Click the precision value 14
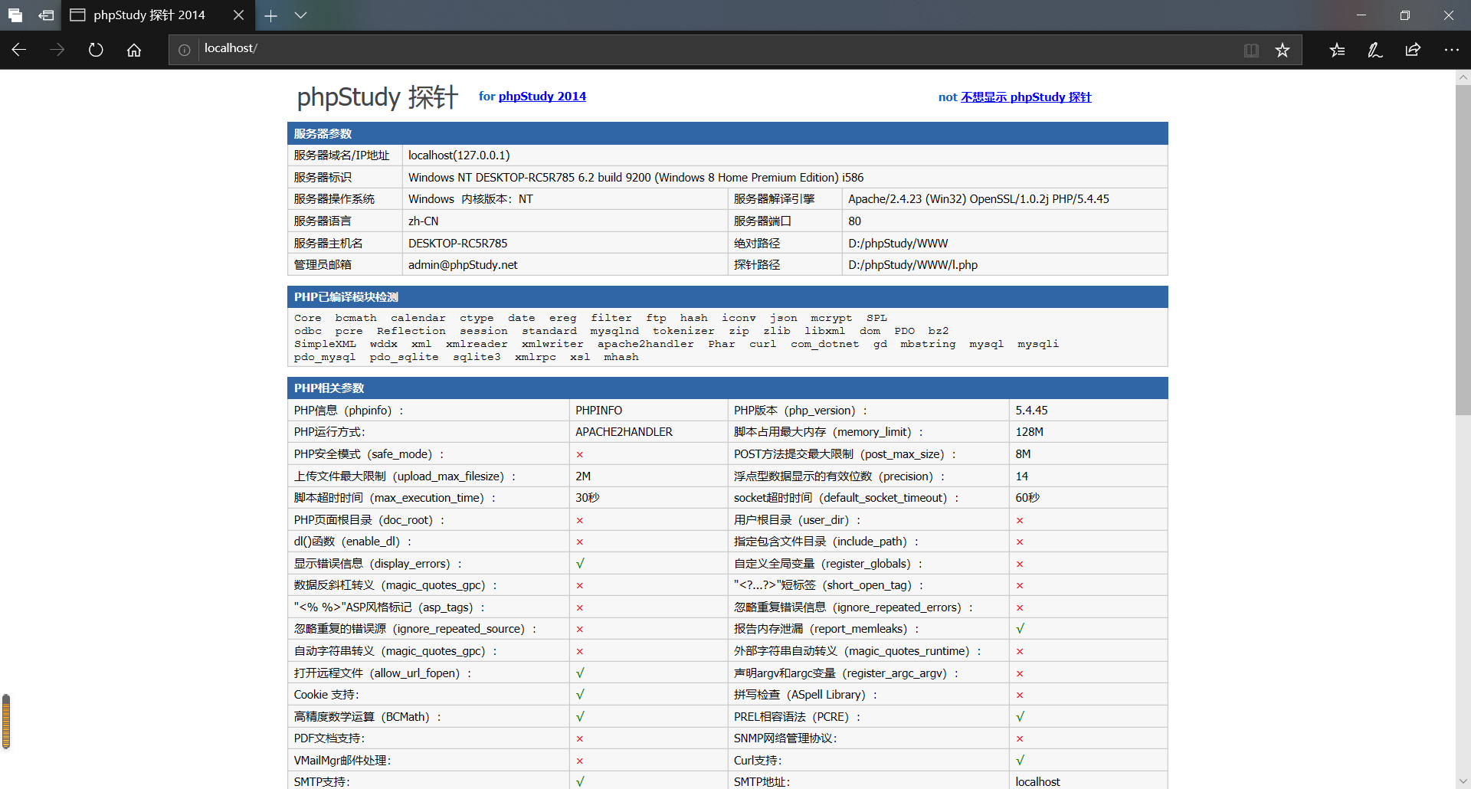 click(x=1021, y=476)
